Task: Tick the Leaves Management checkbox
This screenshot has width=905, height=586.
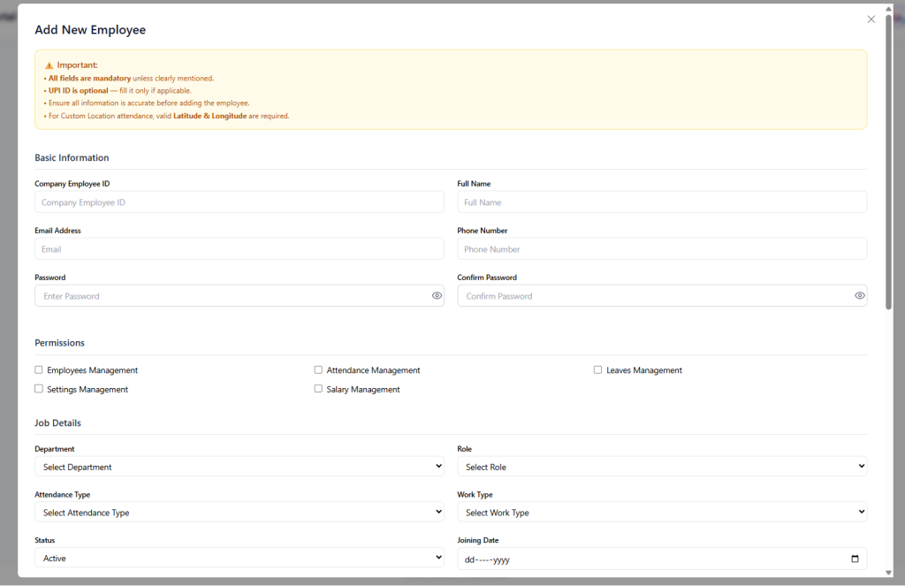Action: [x=597, y=370]
